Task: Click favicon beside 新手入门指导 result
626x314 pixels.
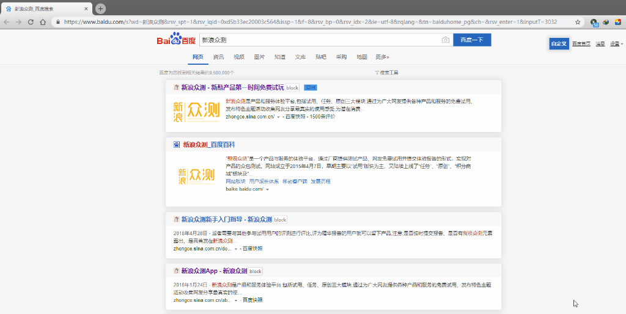Action: (176, 219)
